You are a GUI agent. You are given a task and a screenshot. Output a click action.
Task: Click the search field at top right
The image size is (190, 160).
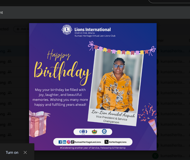point(169,1)
